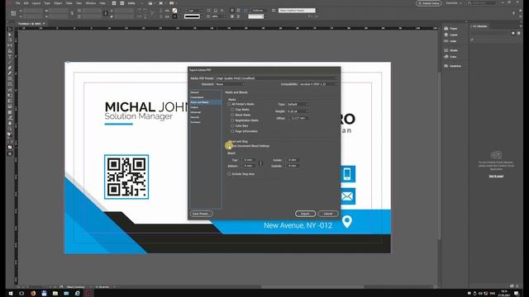Open the taskbar notification center icon

coord(516,294)
